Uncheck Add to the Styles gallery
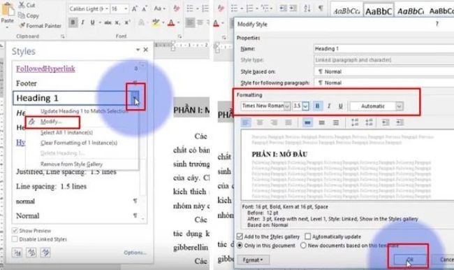The width and height of the screenshot is (454, 270). click(240, 236)
